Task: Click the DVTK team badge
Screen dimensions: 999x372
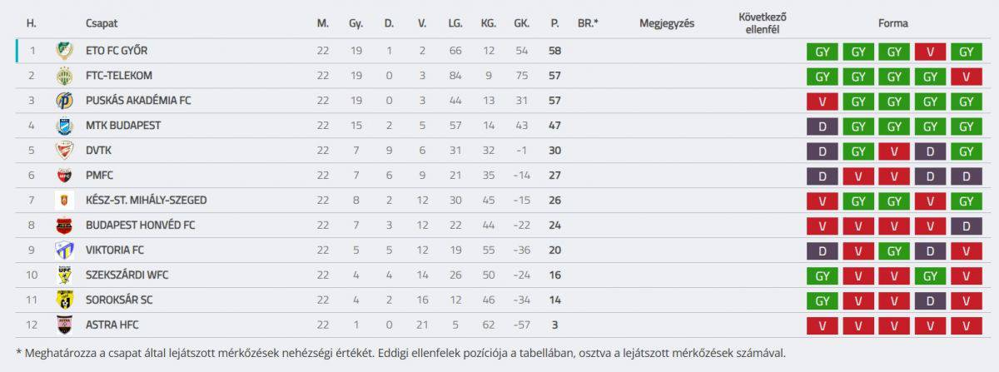Action: [x=64, y=151]
